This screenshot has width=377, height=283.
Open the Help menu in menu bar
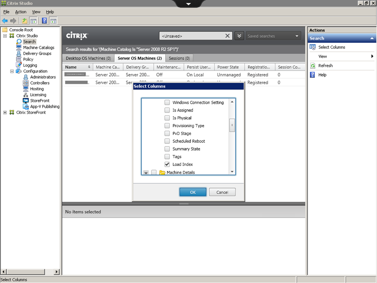(x=50, y=12)
